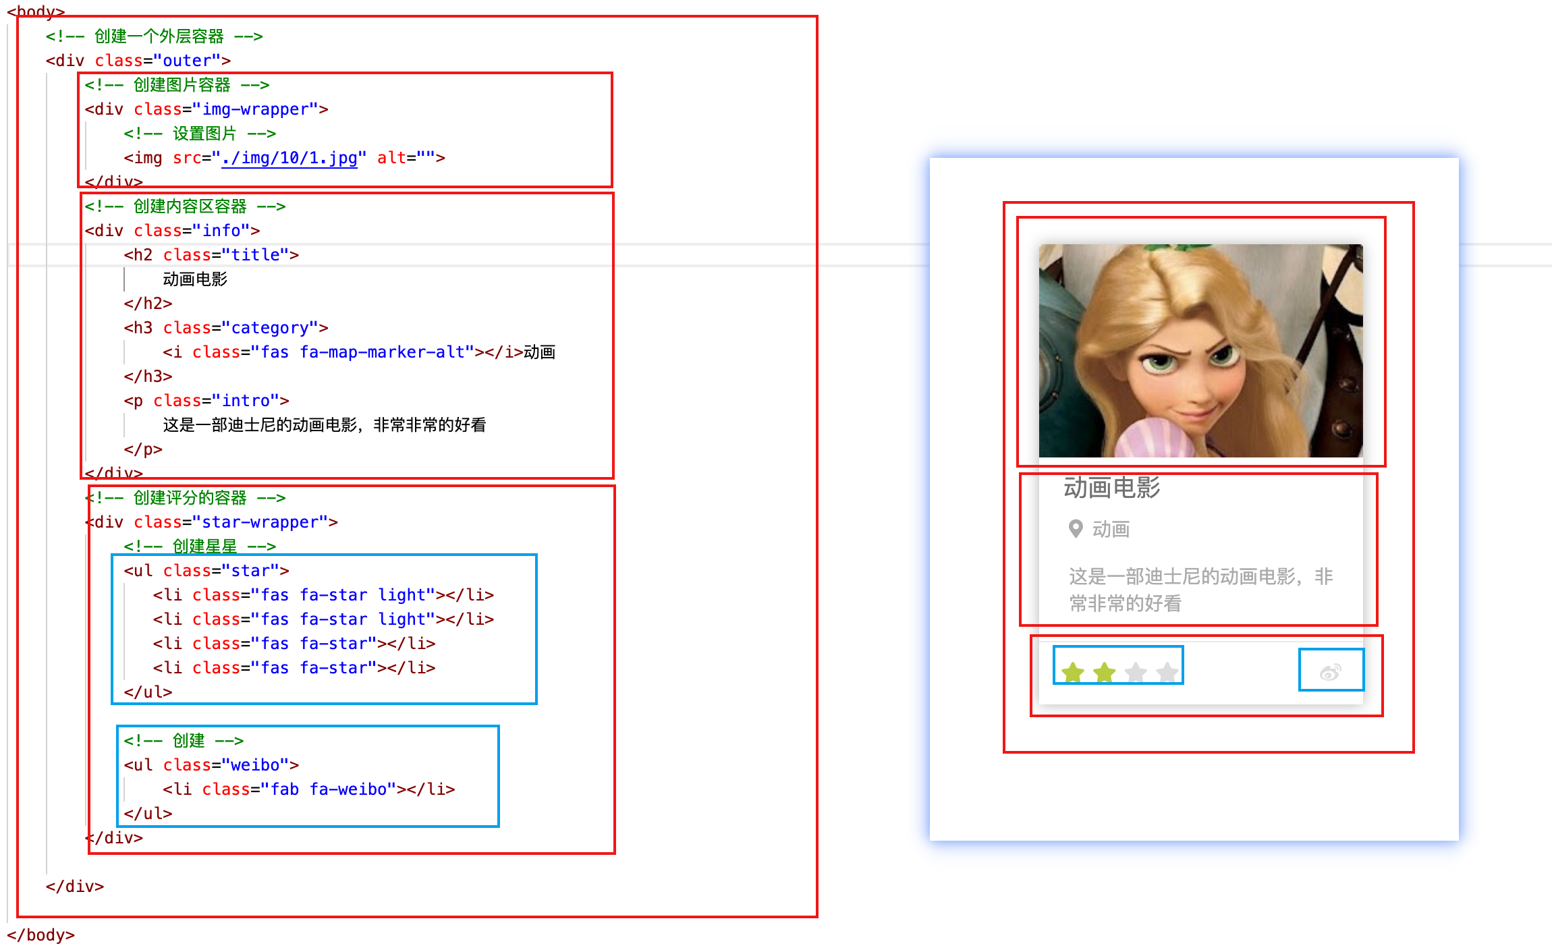Screen dimensions: 1552x950
Task: Click the comment 创建星星 in the code
Action: [200, 547]
